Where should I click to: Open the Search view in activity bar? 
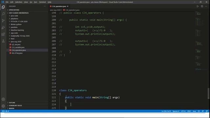pos(3,14)
